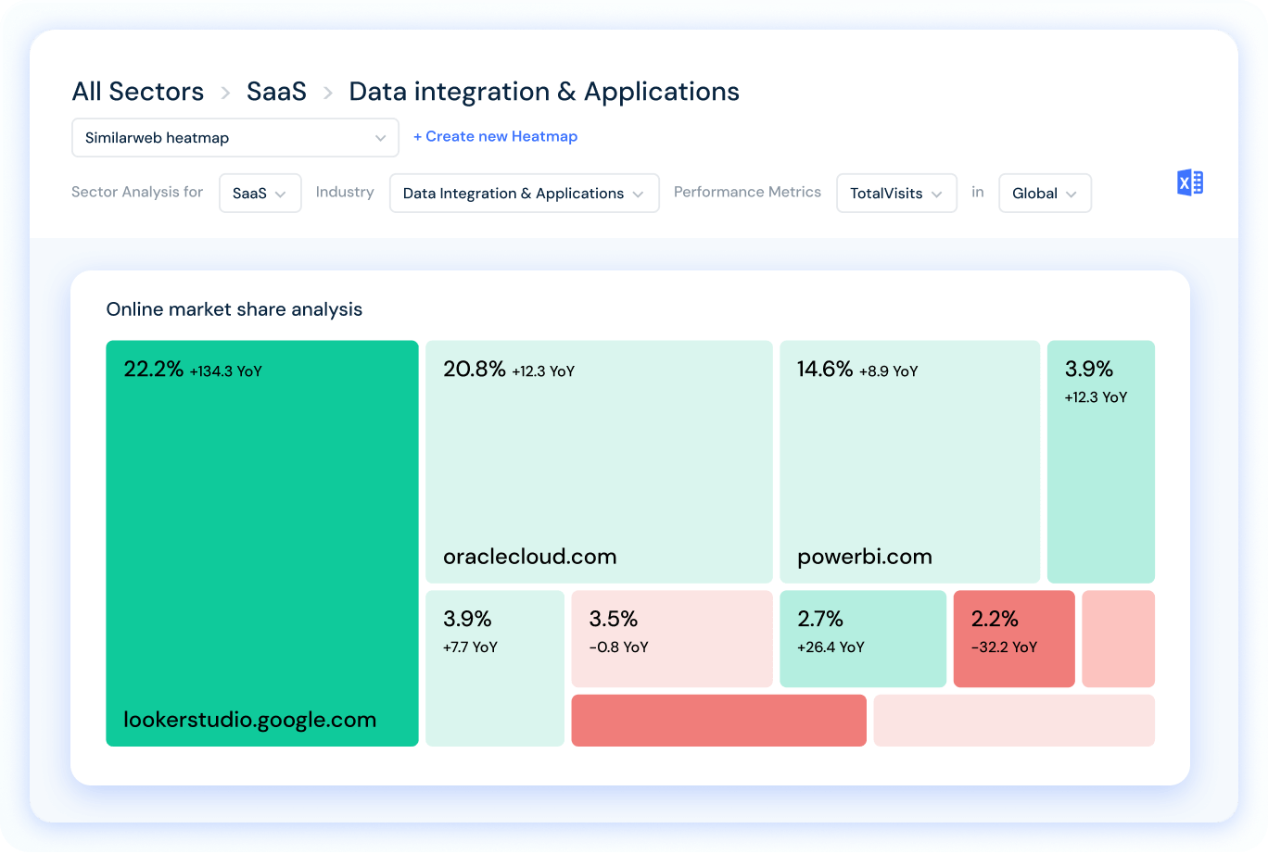1268x854 pixels.
Task: Select the red 2.2% -32.2 YoY tile
Action: click(x=1013, y=638)
